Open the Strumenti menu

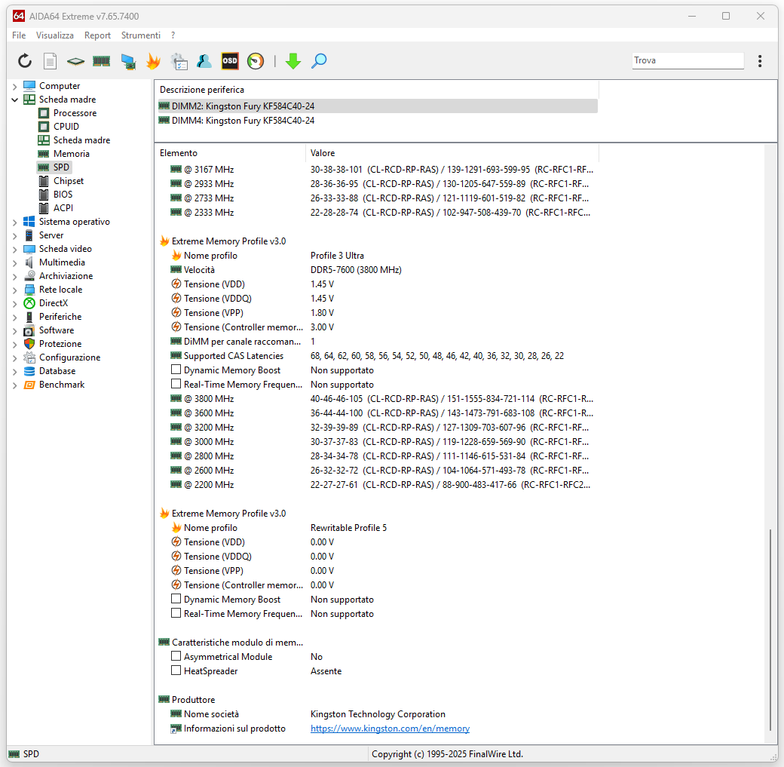140,35
